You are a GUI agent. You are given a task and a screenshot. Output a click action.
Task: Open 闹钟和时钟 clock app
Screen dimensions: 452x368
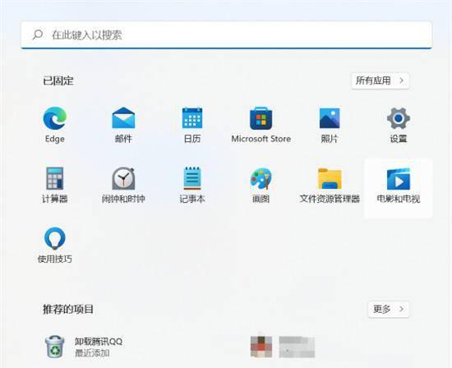pos(123,185)
